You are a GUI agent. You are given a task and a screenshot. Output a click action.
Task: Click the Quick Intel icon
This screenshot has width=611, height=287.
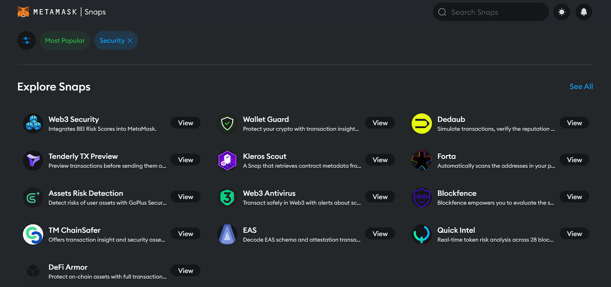click(x=422, y=234)
